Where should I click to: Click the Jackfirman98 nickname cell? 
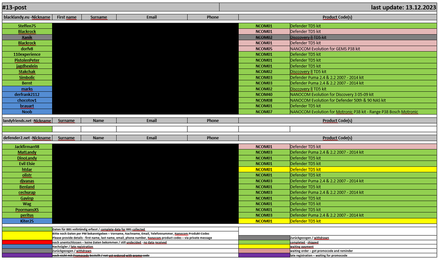pos(27,146)
